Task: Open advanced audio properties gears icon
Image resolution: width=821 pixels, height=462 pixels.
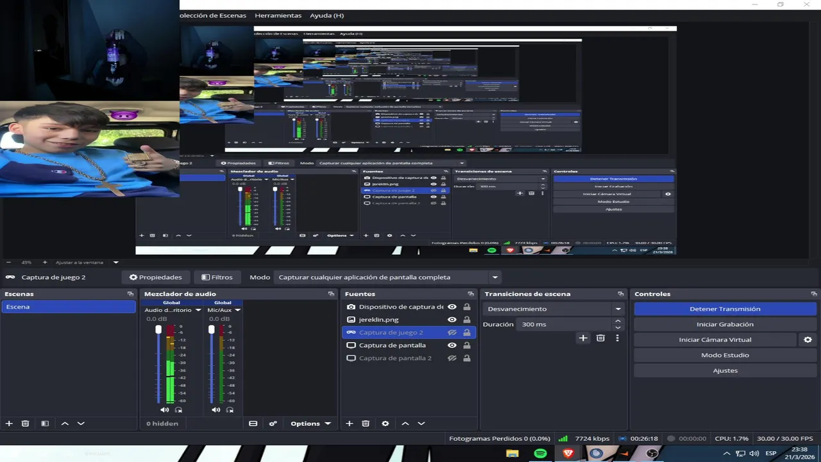Action: click(x=273, y=424)
